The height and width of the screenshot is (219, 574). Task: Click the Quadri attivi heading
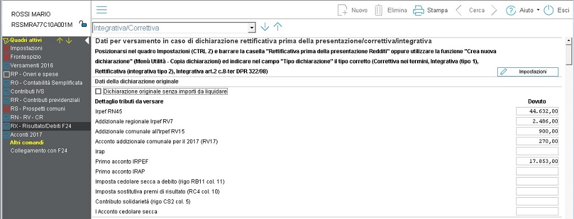coord(26,40)
